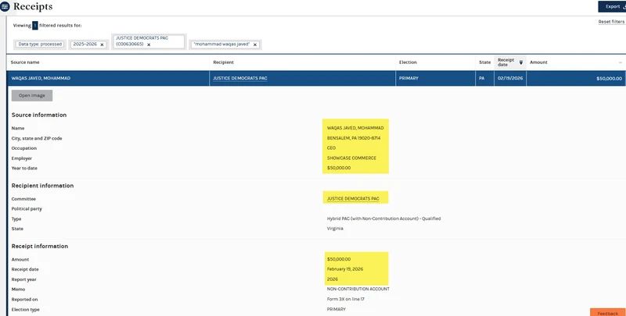The height and width of the screenshot is (316, 626).
Task: Select Form 3X on line 17 text
Action: click(345, 299)
